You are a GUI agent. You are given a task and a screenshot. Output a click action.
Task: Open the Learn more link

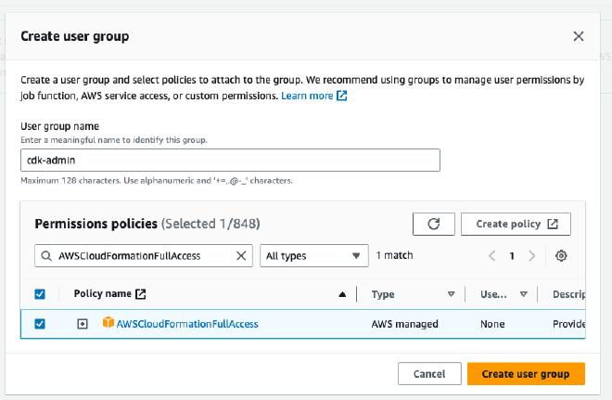tap(313, 96)
